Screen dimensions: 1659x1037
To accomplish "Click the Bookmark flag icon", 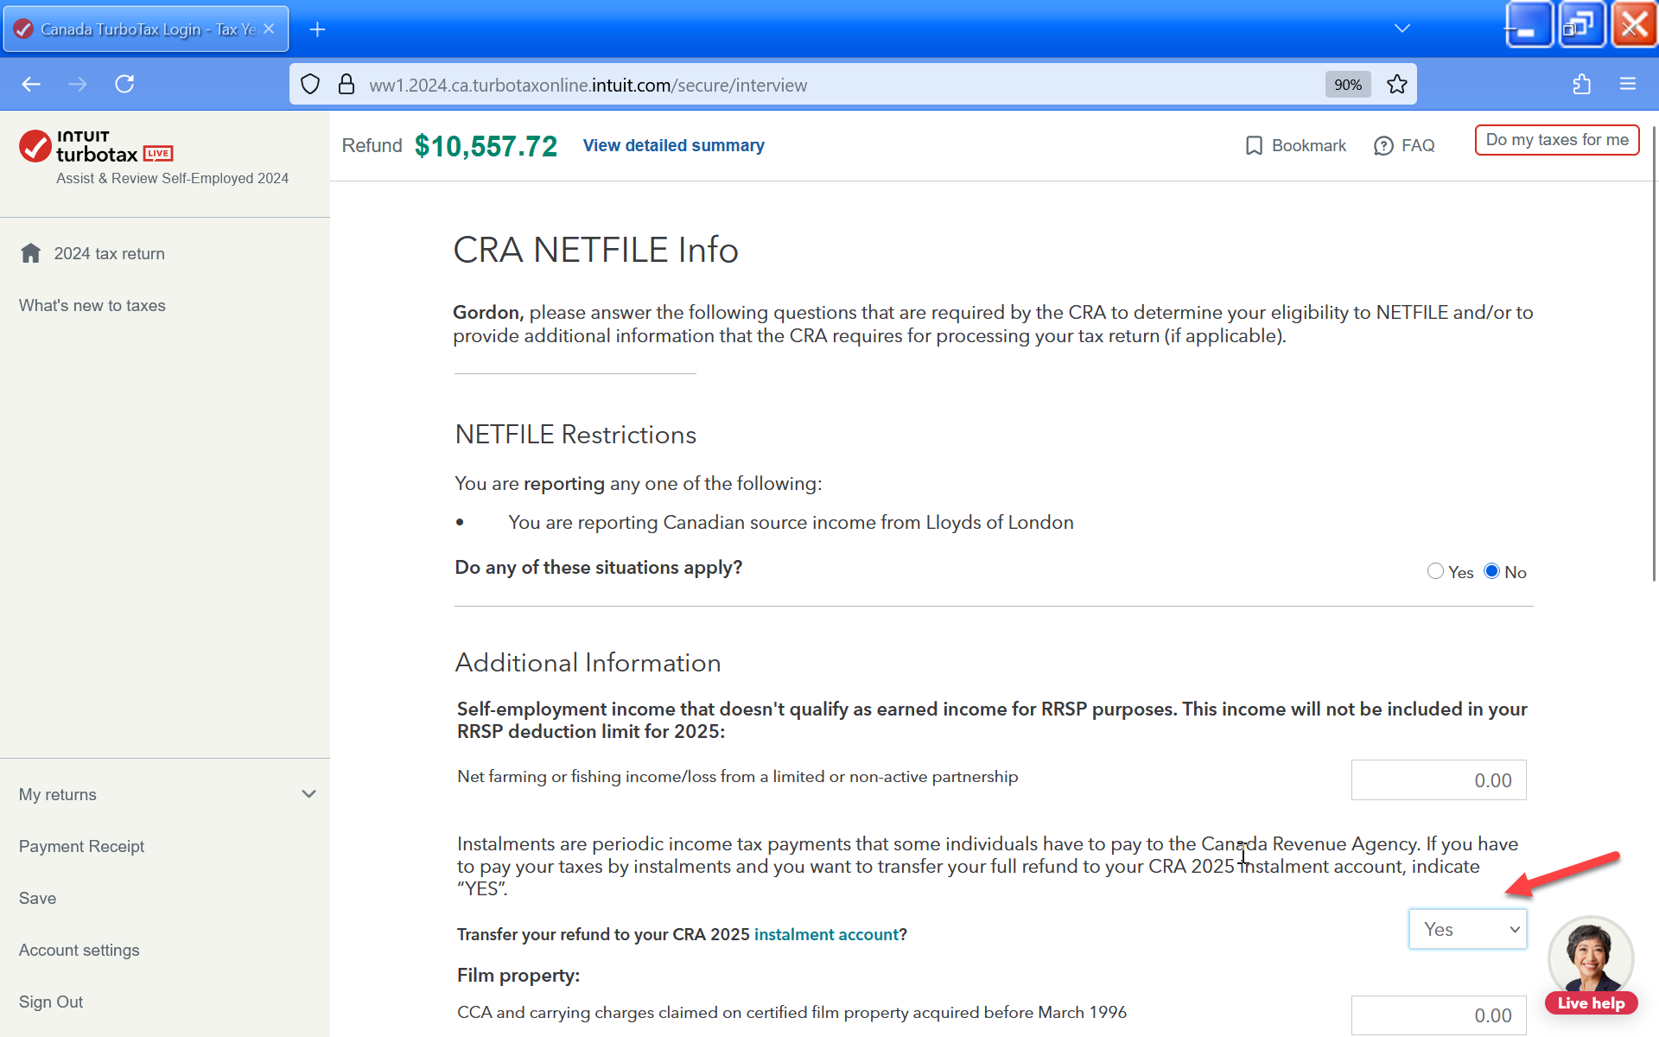I will point(1254,145).
